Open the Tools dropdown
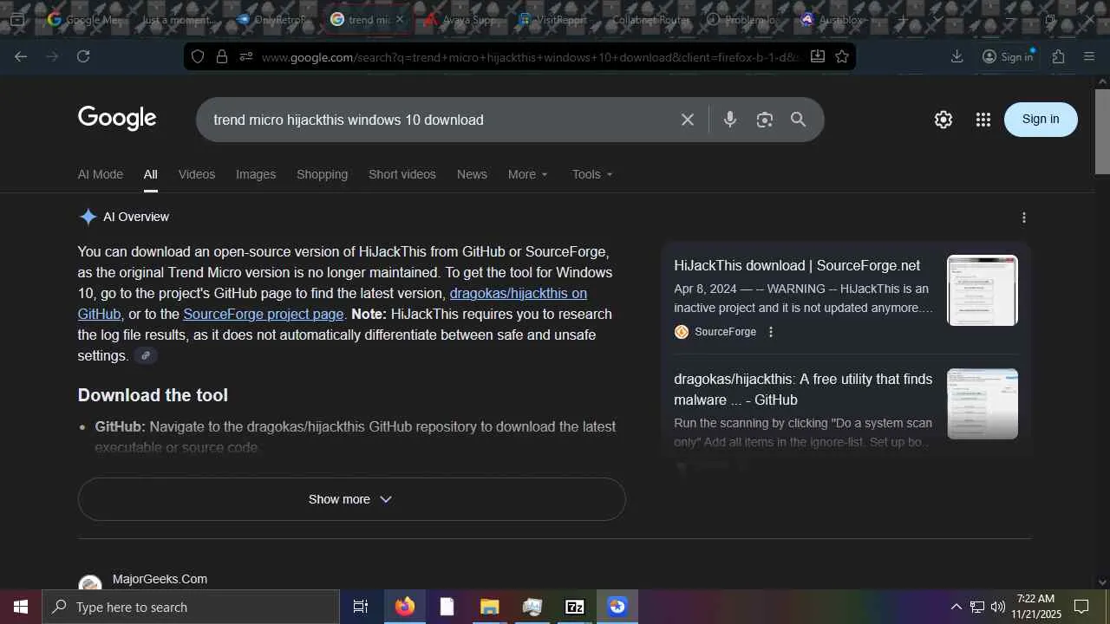 [592, 174]
